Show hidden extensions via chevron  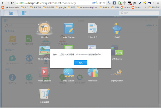[x=154, y=3]
